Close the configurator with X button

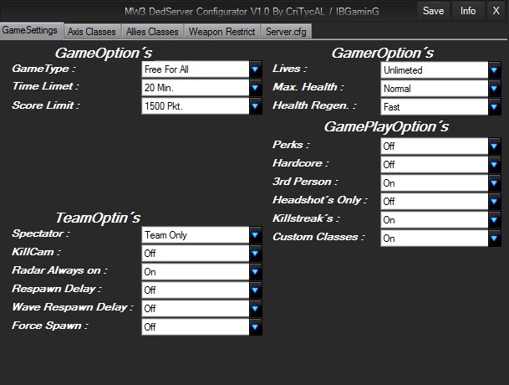494,11
